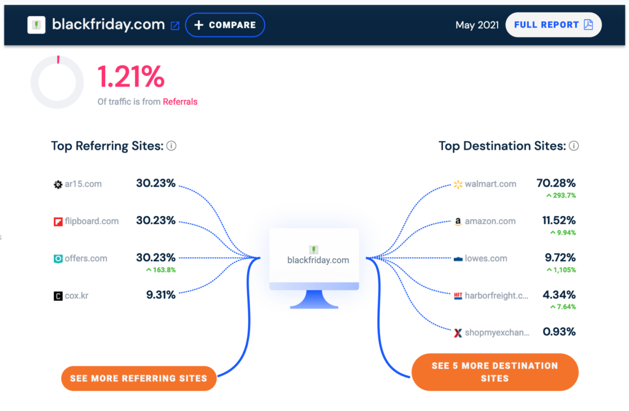This screenshot has width=629, height=411.
Task: Click the Amazon favicon icon
Action: click(x=458, y=221)
